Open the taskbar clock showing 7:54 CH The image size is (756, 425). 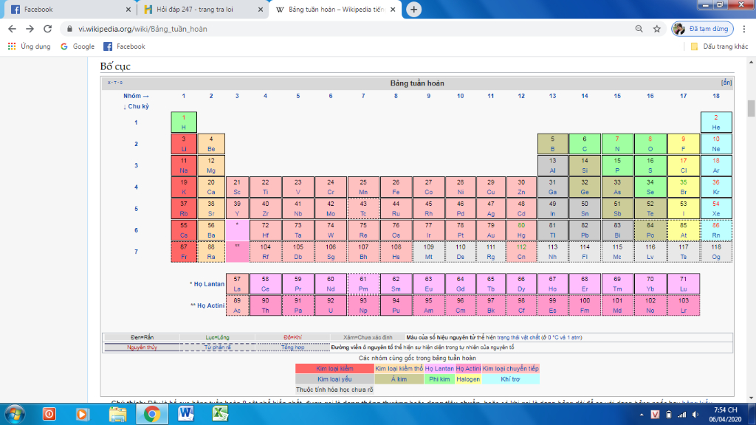point(726,415)
